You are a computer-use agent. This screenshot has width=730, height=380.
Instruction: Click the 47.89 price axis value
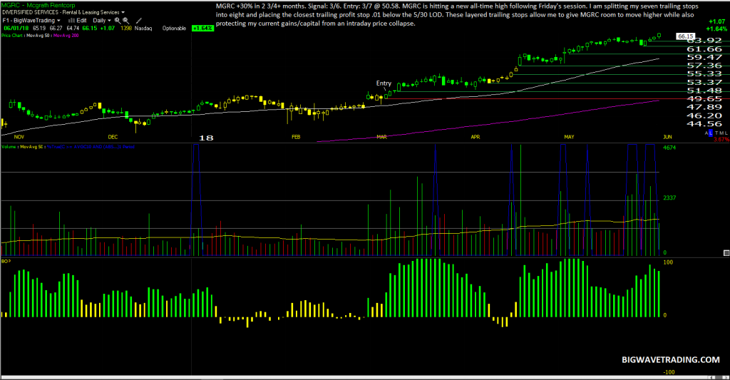coord(704,107)
